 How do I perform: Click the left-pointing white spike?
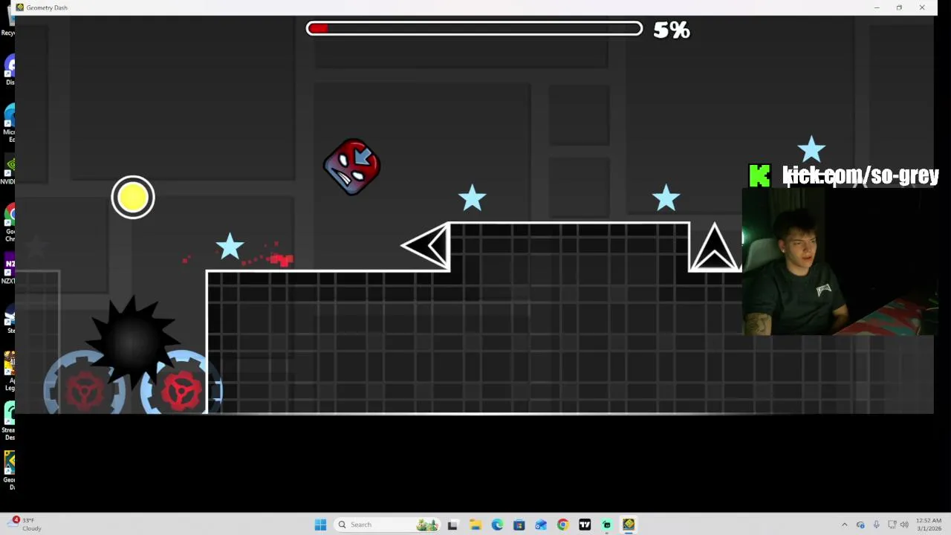[426, 247]
